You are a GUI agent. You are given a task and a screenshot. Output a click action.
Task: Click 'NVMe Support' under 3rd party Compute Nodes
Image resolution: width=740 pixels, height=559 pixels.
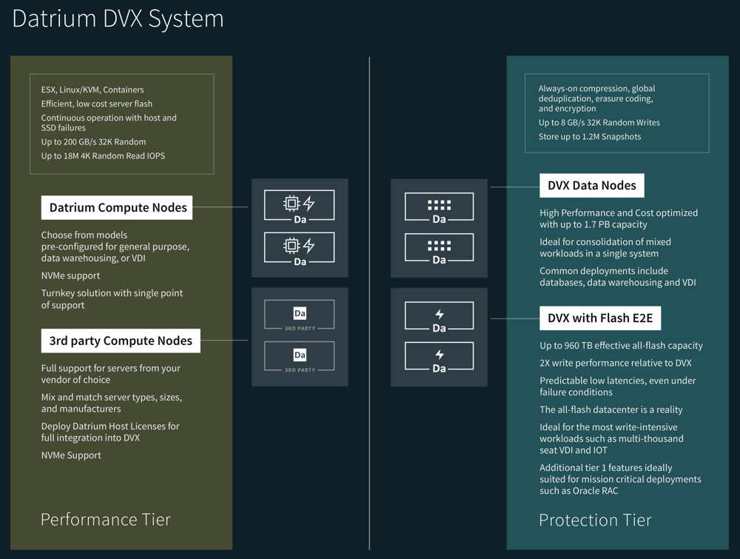[x=71, y=455]
